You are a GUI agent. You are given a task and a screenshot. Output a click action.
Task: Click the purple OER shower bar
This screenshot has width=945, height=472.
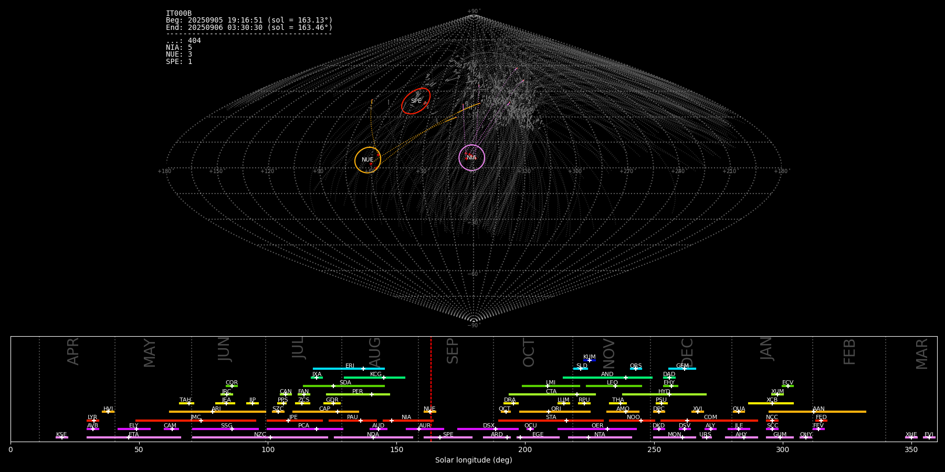pos(597,429)
